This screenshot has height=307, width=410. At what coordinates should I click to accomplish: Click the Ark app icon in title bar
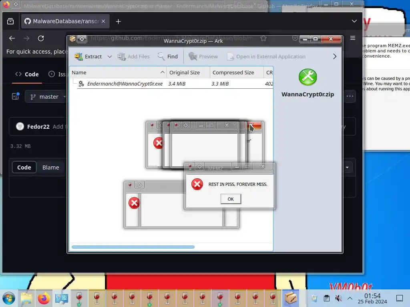(x=72, y=39)
